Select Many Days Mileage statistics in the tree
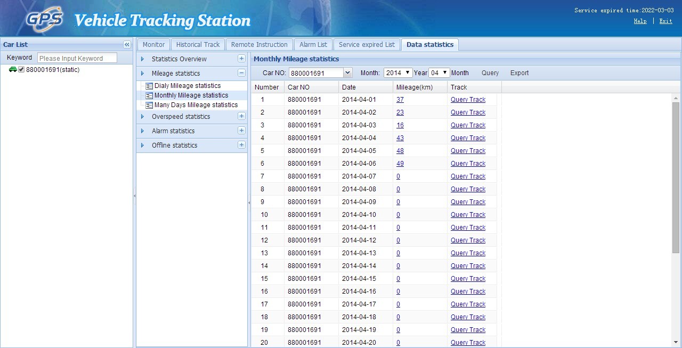Screen dimensions: 682x348 click(x=196, y=105)
